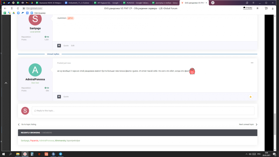Viewport: 279px width, 157px height.
Task: Click multiquote plus icon on AdmiralPonossa's post
Action: point(59,96)
